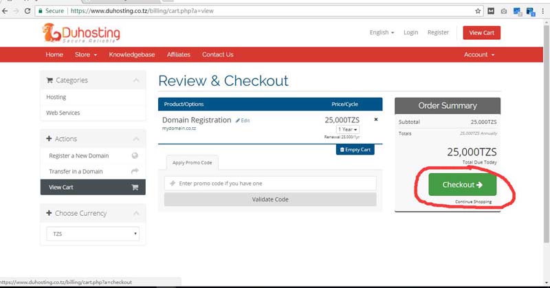The height and width of the screenshot is (288, 550).
Task: Open Chrome's three-dot menu
Action: (x=543, y=11)
